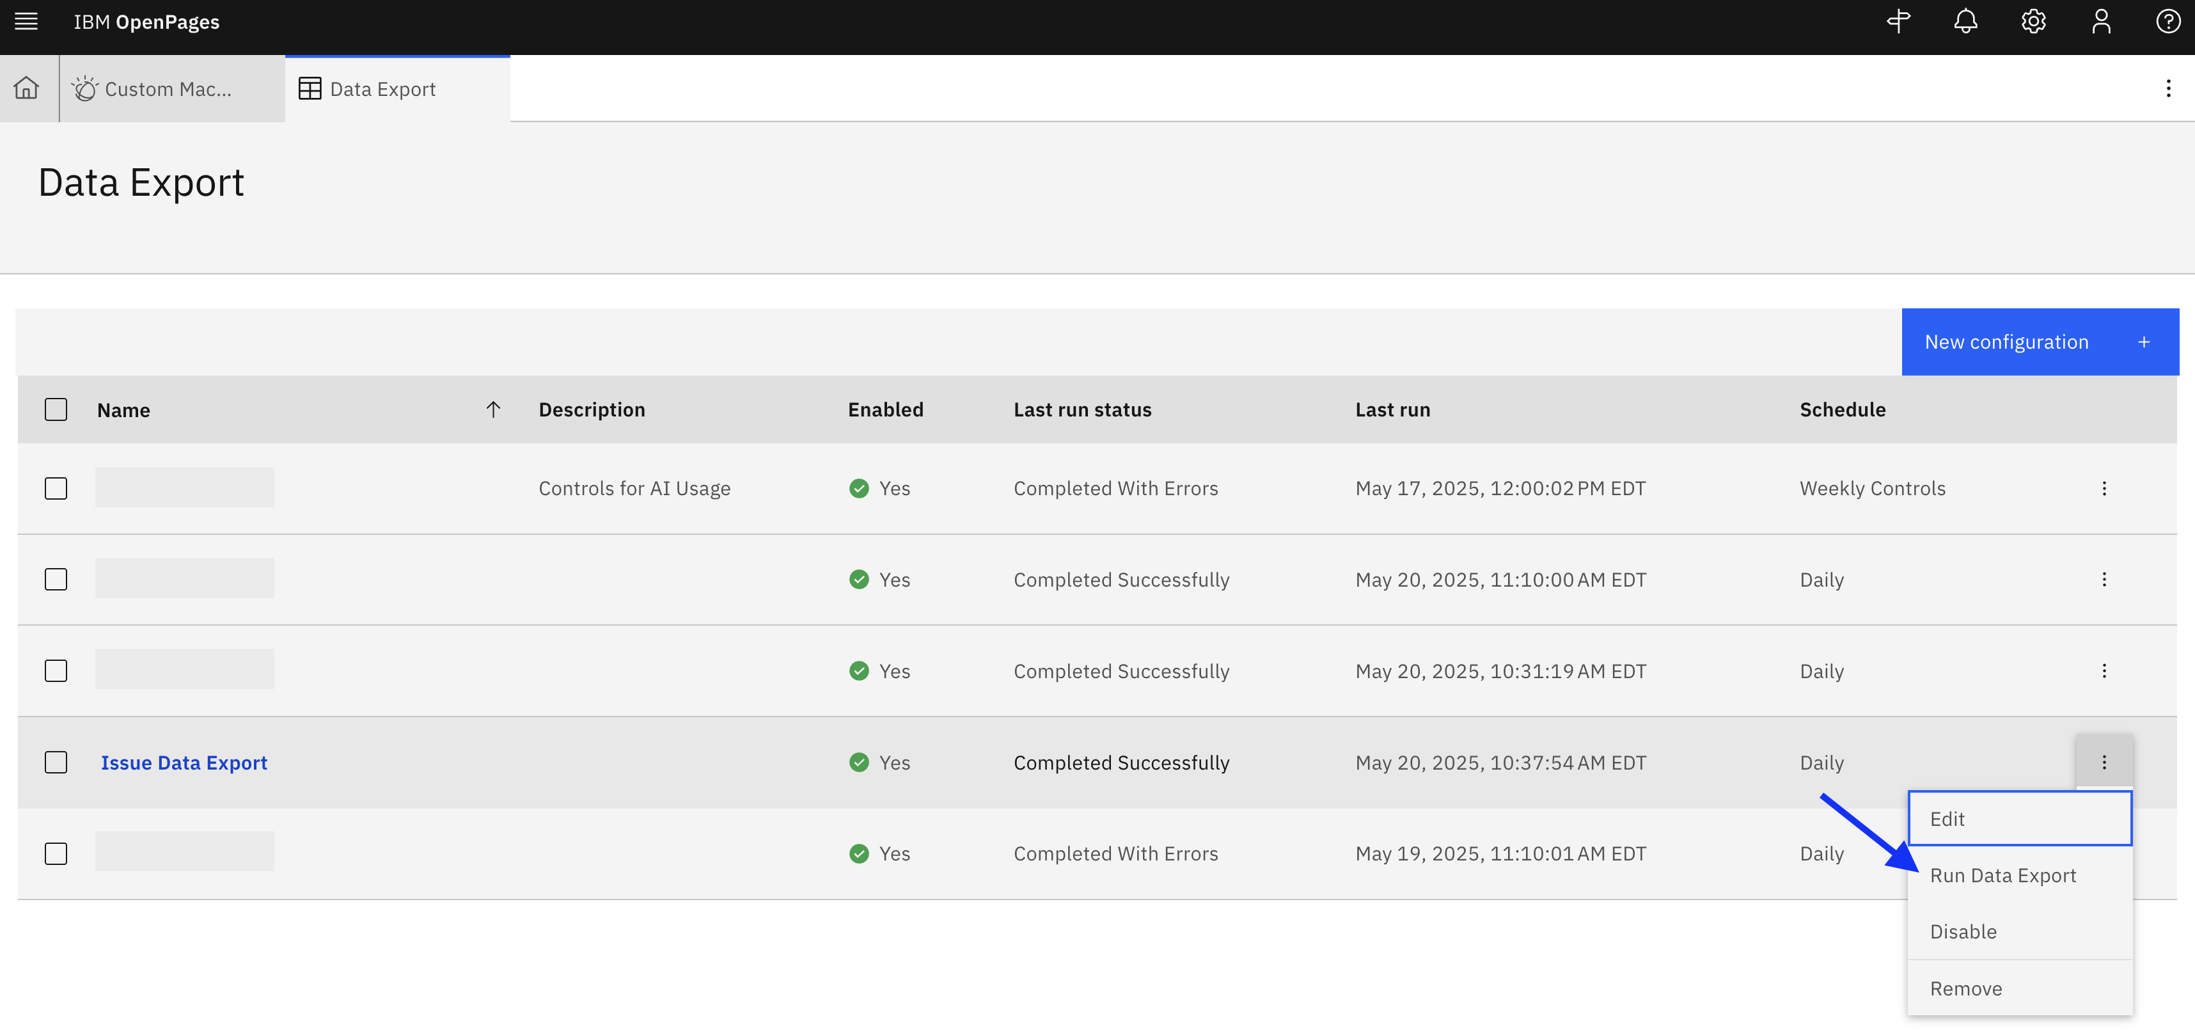Go to the home tab icon
The width and height of the screenshot is (2195, 1030).
coord(26,89)
